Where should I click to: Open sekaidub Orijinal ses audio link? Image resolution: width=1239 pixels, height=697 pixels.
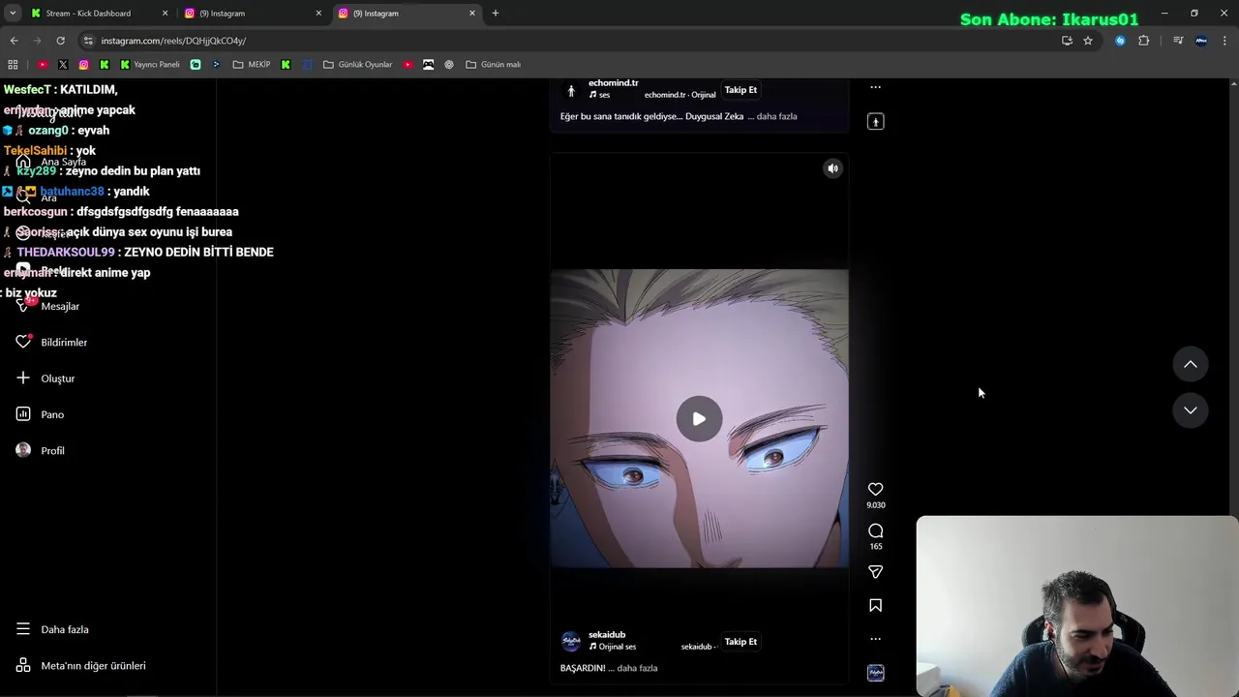613,647
